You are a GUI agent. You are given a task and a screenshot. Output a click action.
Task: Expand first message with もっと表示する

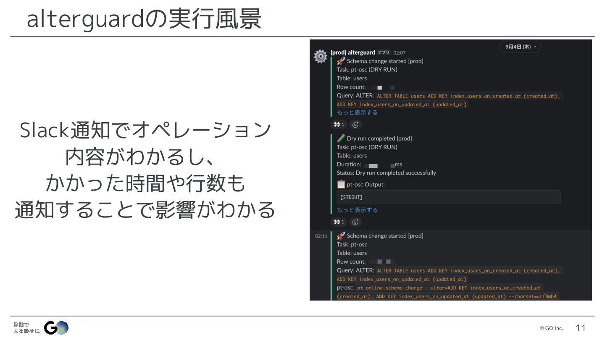click(x=357, y=112)
